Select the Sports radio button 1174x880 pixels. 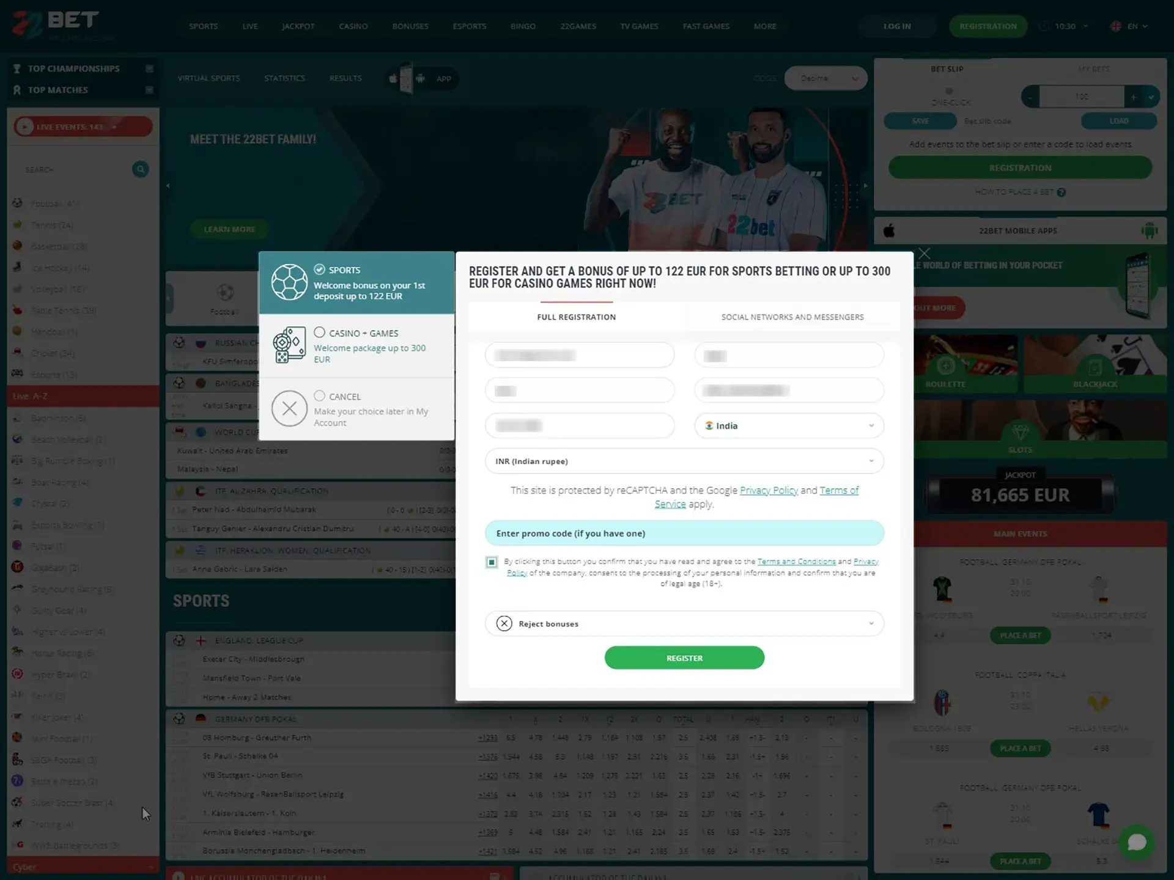point(319,269)
